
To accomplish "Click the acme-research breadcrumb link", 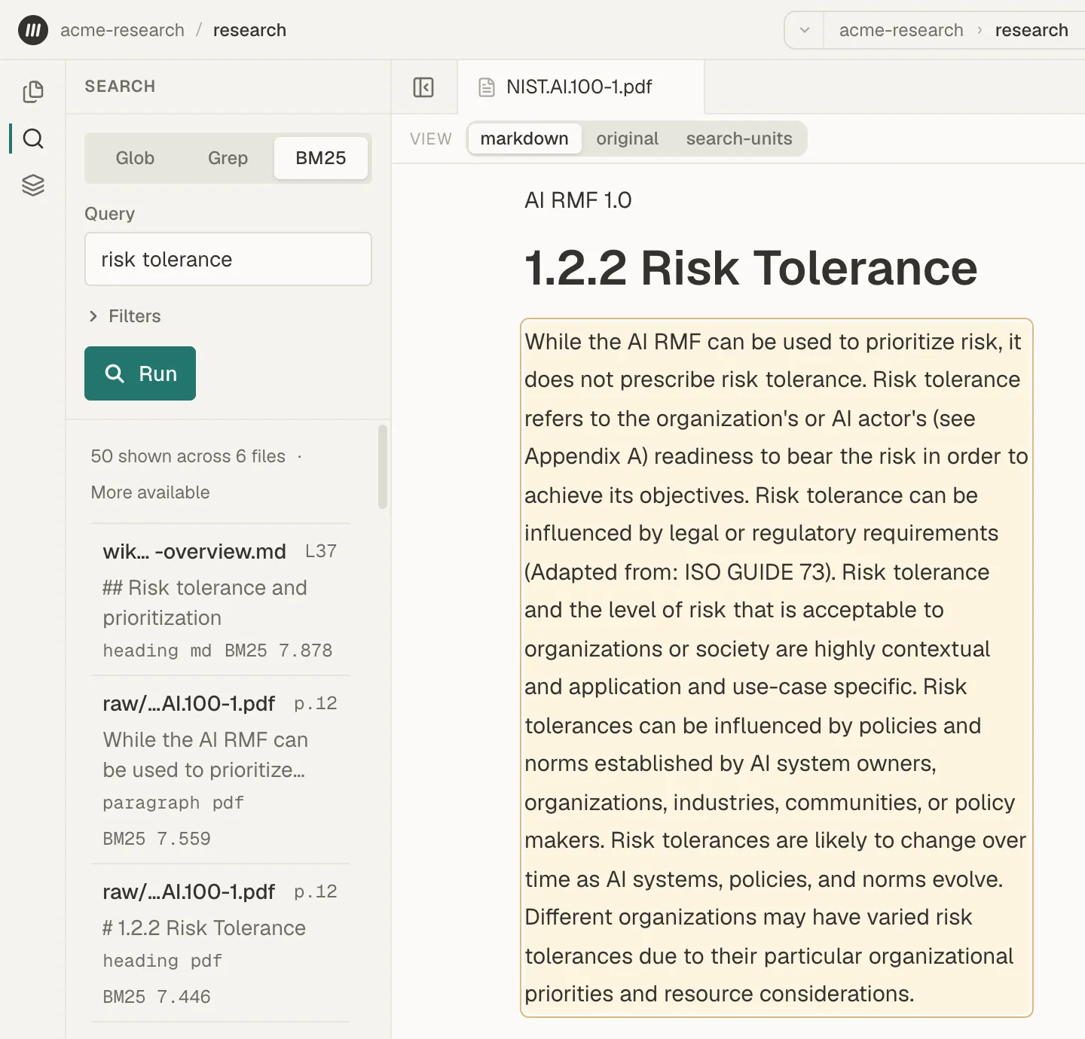I will (x=122, y=30).
